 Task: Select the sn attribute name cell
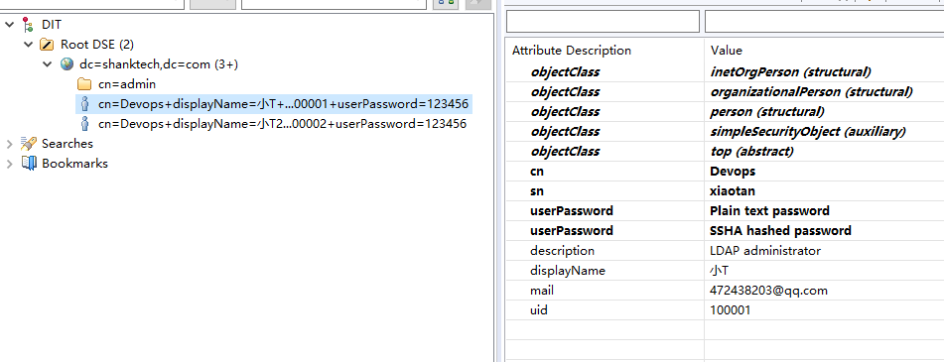tap(537, 191)
